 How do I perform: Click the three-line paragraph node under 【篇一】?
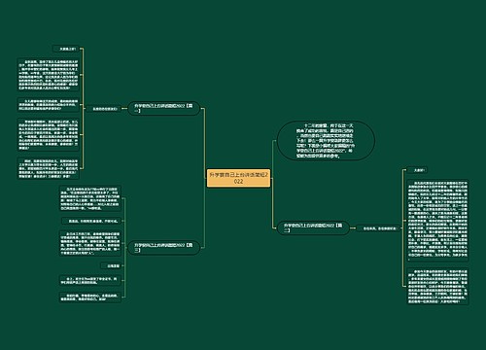(x=48, y=105)
